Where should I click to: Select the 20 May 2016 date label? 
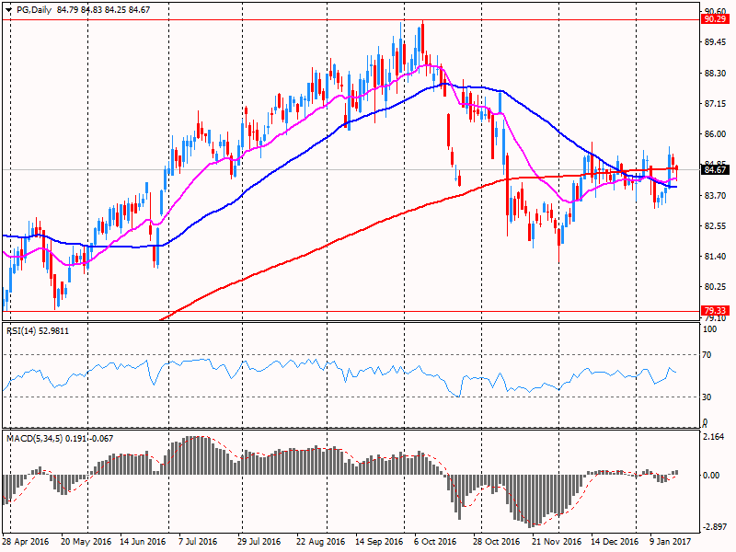pyautogui.click(x=86, y=541)
